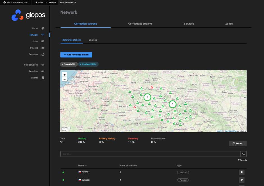Expand the cluster marker near Česko
This screenshot has width=264, height=186.
click(x=147, y=97)
